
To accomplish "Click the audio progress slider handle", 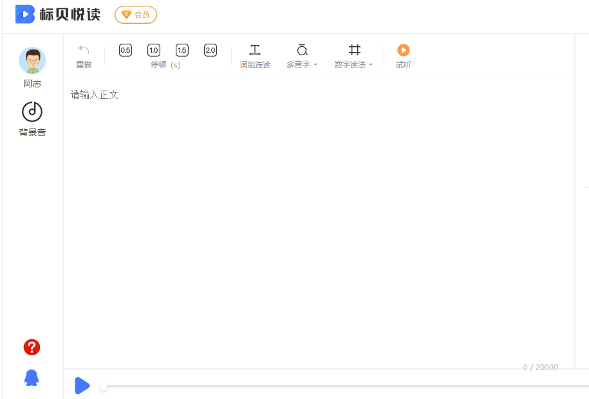I will [x=104, y=386].
